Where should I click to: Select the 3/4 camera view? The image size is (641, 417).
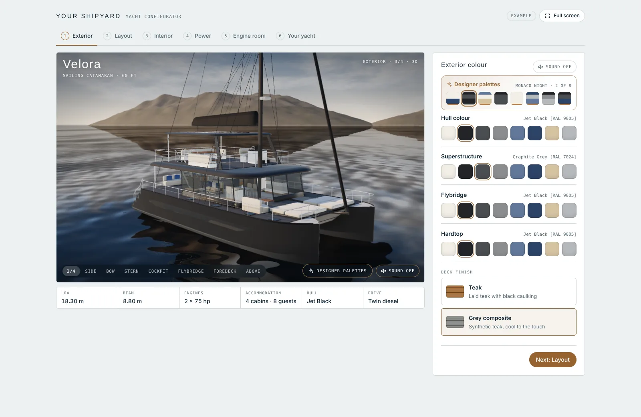click(71, 271)
